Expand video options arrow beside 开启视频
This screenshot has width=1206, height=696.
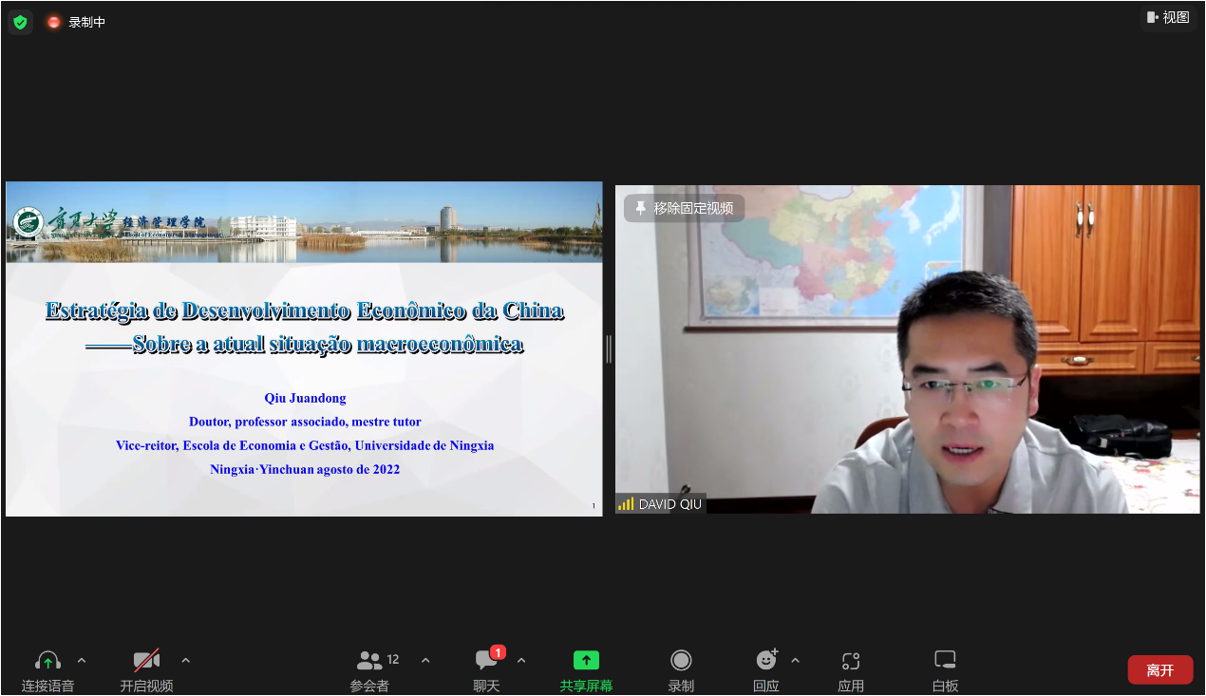(x=186, y=660)
